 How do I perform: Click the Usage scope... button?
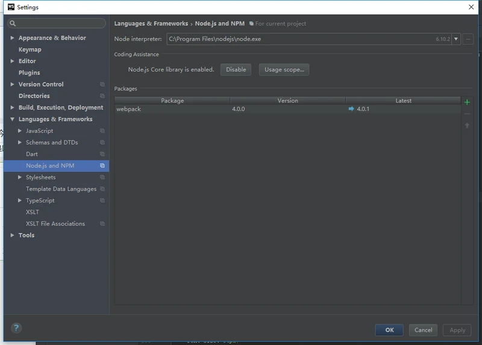[x=284, y=70]
